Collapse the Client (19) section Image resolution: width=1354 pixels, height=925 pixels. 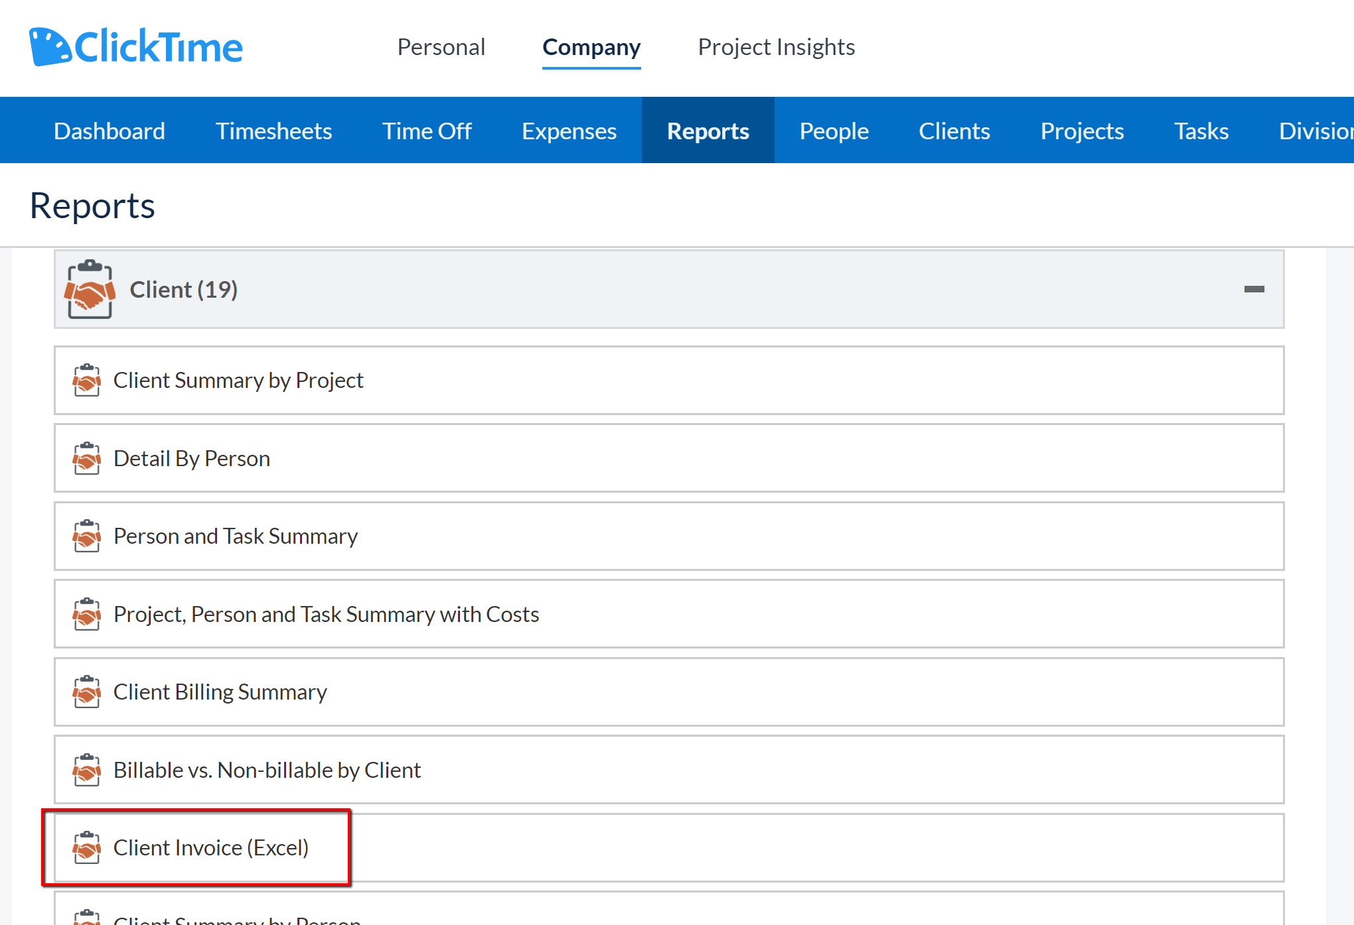[x=1254, y=290]
